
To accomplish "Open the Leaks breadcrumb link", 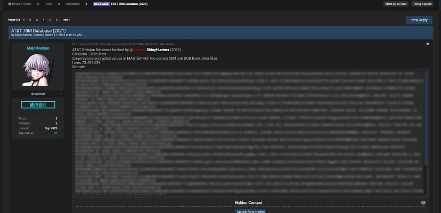I will click(48, 4).
